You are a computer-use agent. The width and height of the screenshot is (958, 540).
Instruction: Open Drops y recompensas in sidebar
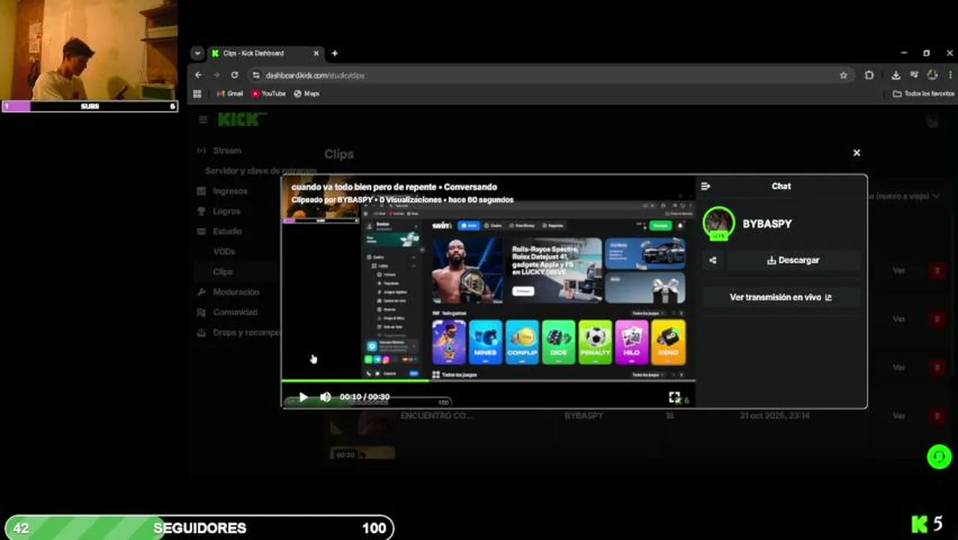[240, 333]
